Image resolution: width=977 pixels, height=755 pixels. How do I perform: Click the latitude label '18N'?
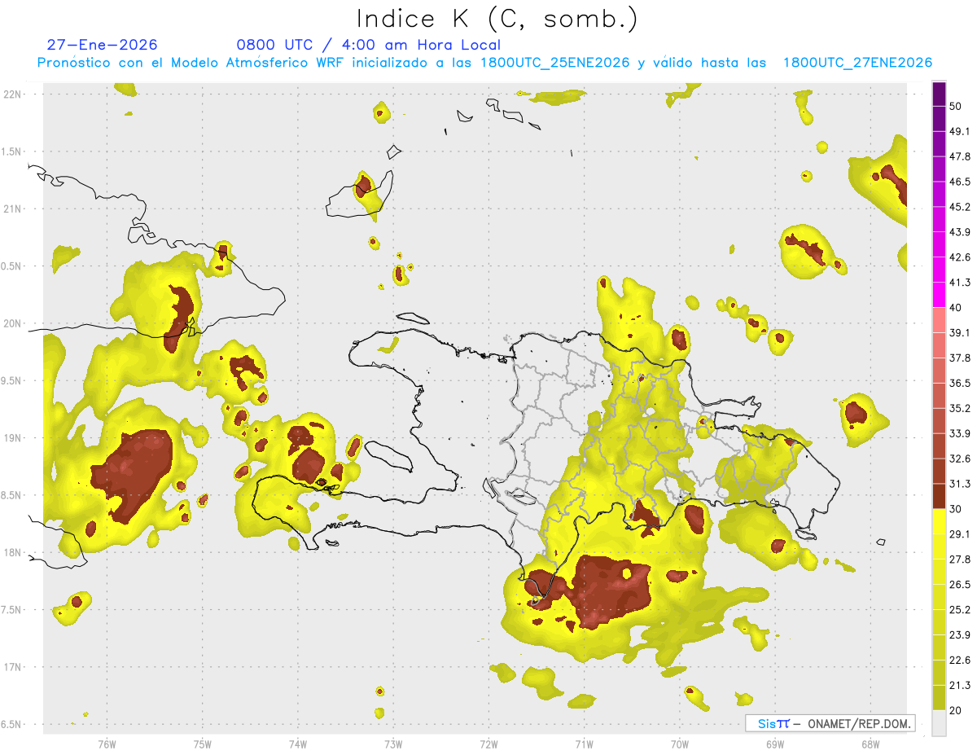point(12,552)
